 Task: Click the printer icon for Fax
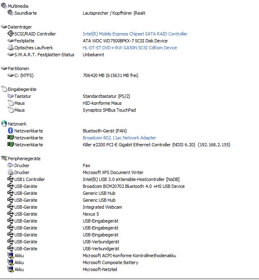pos(10,165)
